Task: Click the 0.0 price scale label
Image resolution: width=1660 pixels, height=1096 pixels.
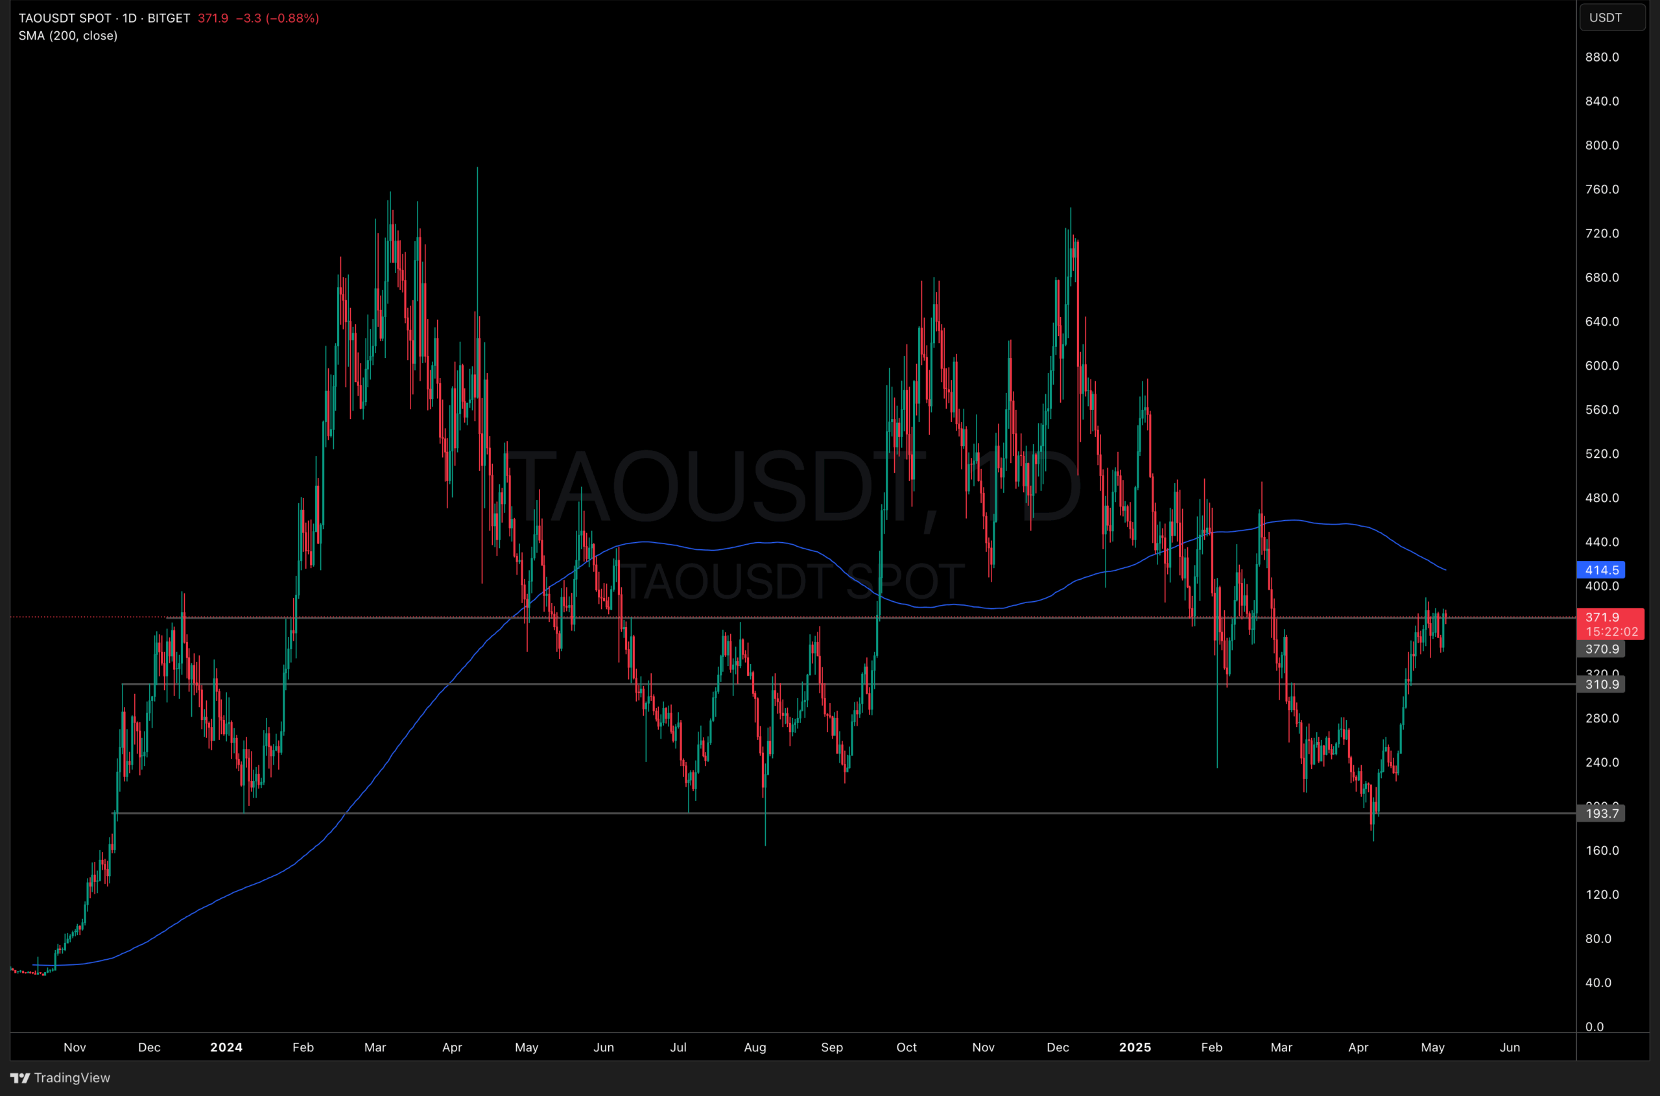Action: [x=1595, y=1027]
